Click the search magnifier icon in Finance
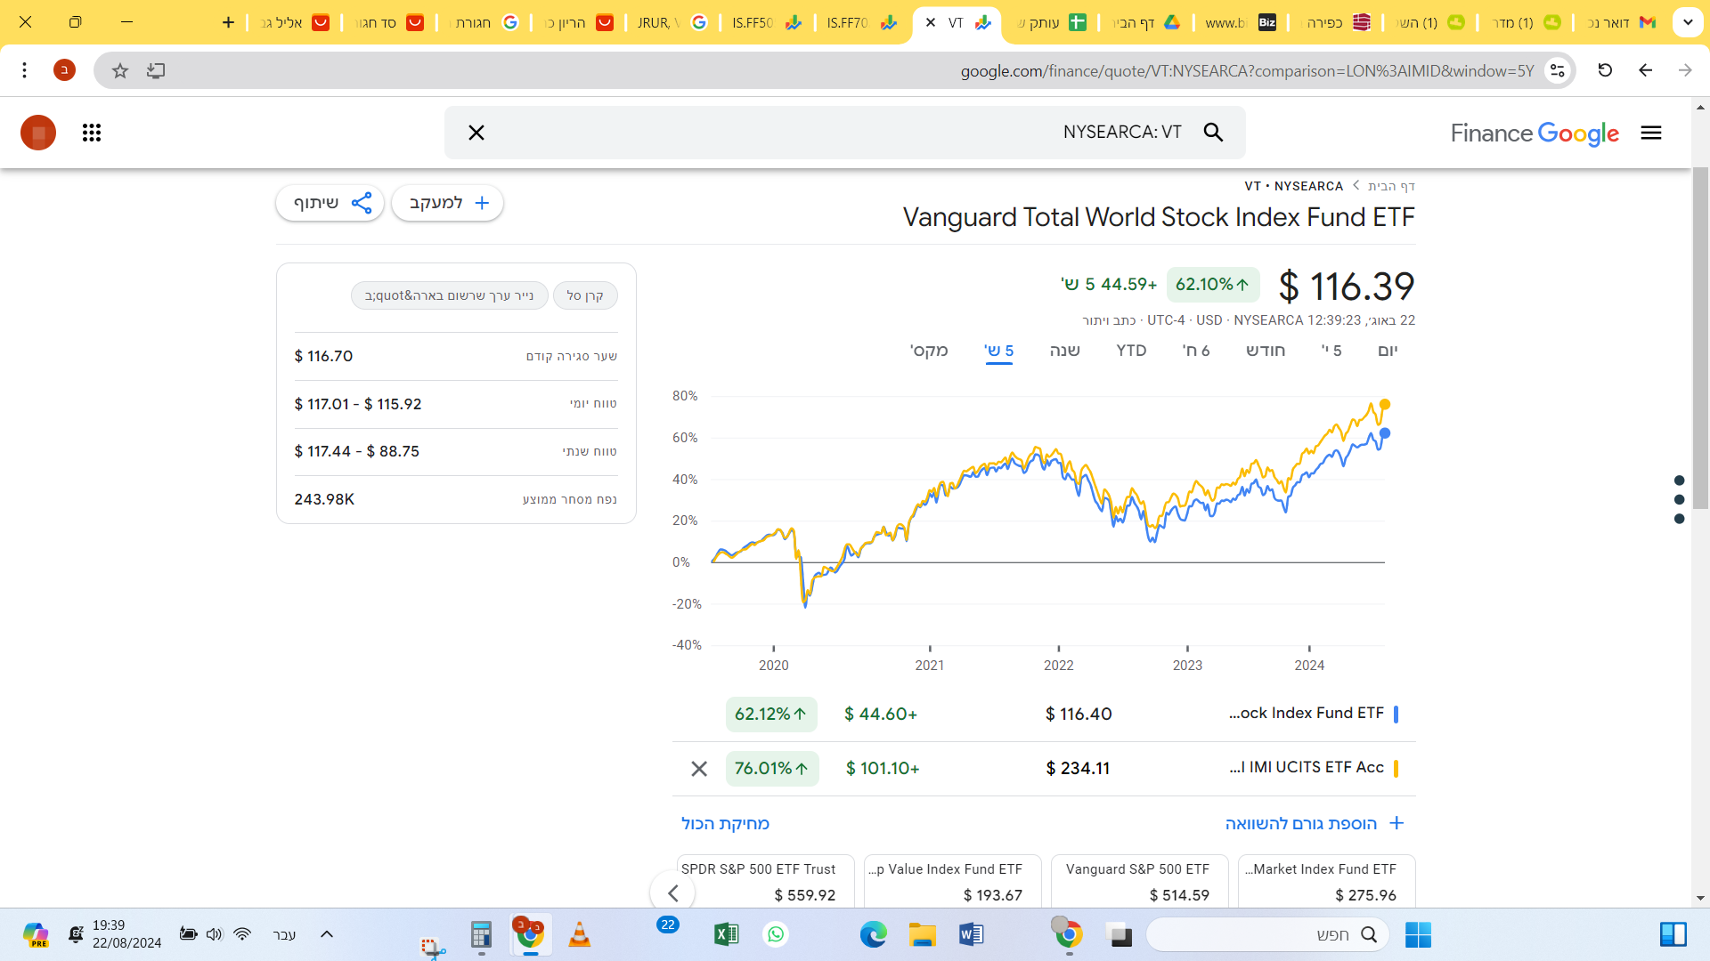The width and height of the screenshot is (1710, 961). (x=1213, y=133)
